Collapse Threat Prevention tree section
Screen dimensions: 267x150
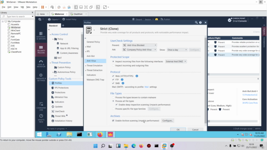(50, 63)
